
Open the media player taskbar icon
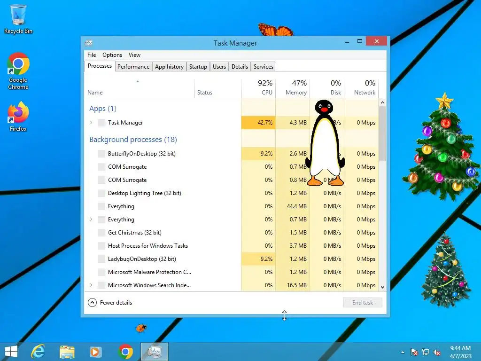tap(95, 352)
